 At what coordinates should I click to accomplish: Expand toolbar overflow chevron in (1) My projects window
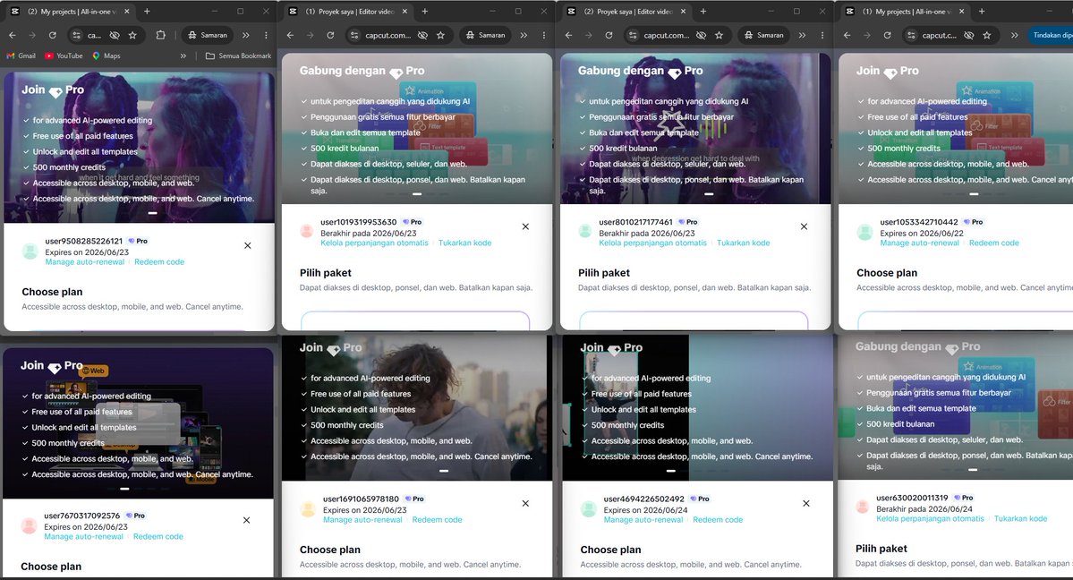[x=1014, y=35]
